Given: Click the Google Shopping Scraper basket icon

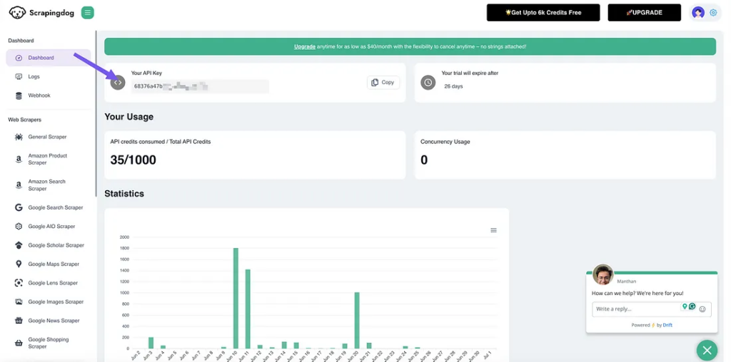Looking at the screenshot, I should (x=19, y=343).
